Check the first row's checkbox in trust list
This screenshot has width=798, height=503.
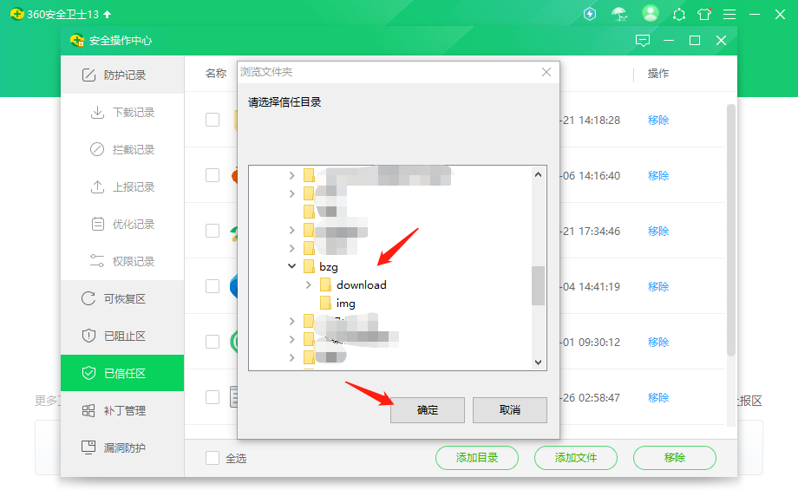pyautogui.click(x=213, y=120)
